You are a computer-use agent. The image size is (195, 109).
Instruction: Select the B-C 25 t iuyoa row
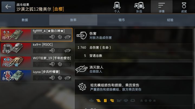click(36, 76)
